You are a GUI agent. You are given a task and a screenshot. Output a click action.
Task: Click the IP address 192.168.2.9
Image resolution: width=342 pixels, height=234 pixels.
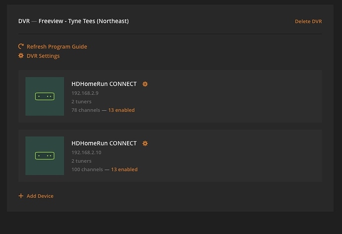tap(85, 93)
